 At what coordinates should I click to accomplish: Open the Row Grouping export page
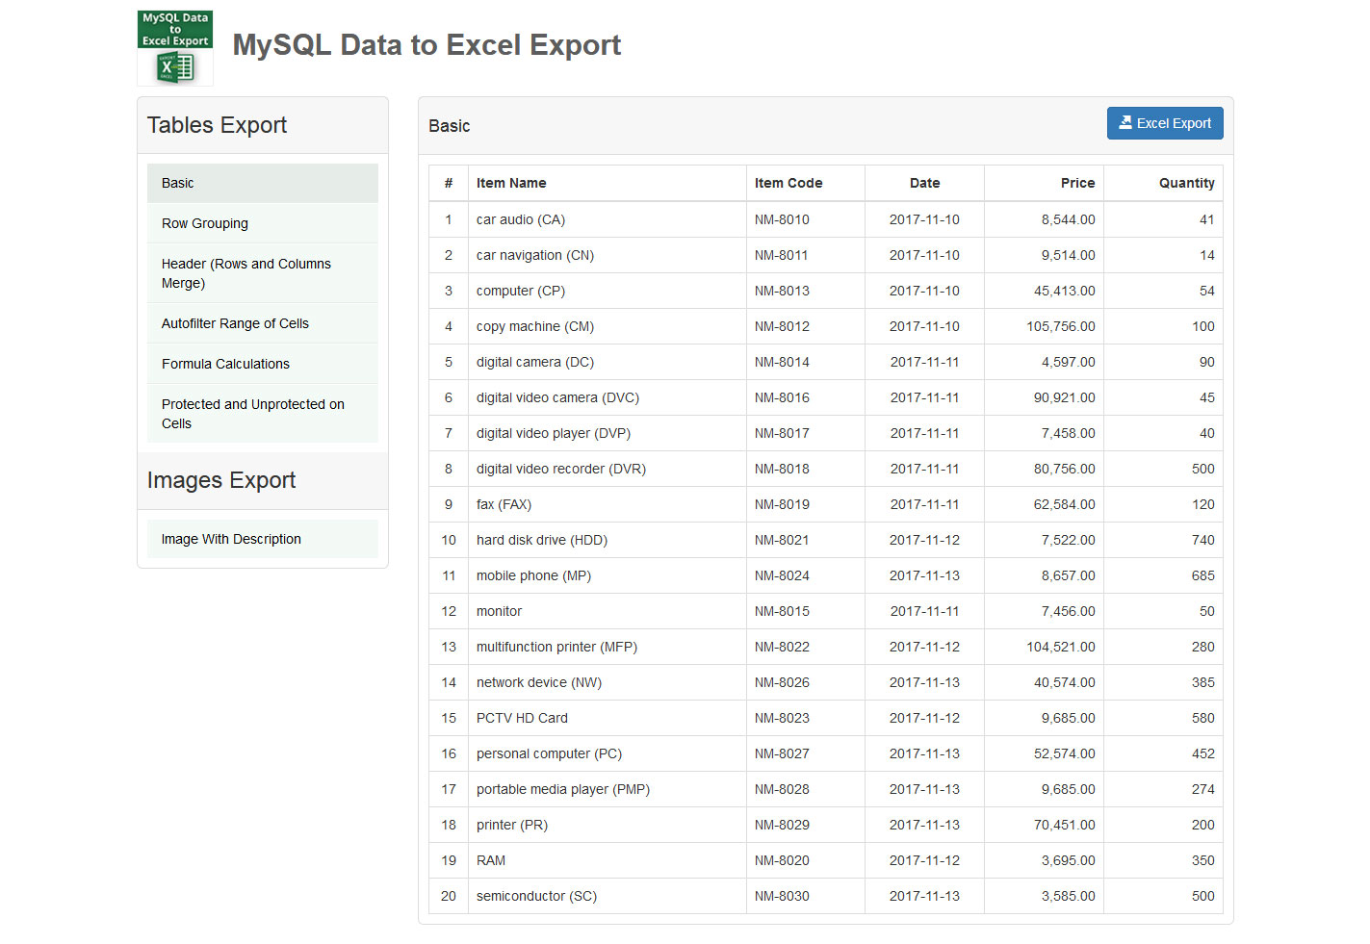click(x=262, y=223)
